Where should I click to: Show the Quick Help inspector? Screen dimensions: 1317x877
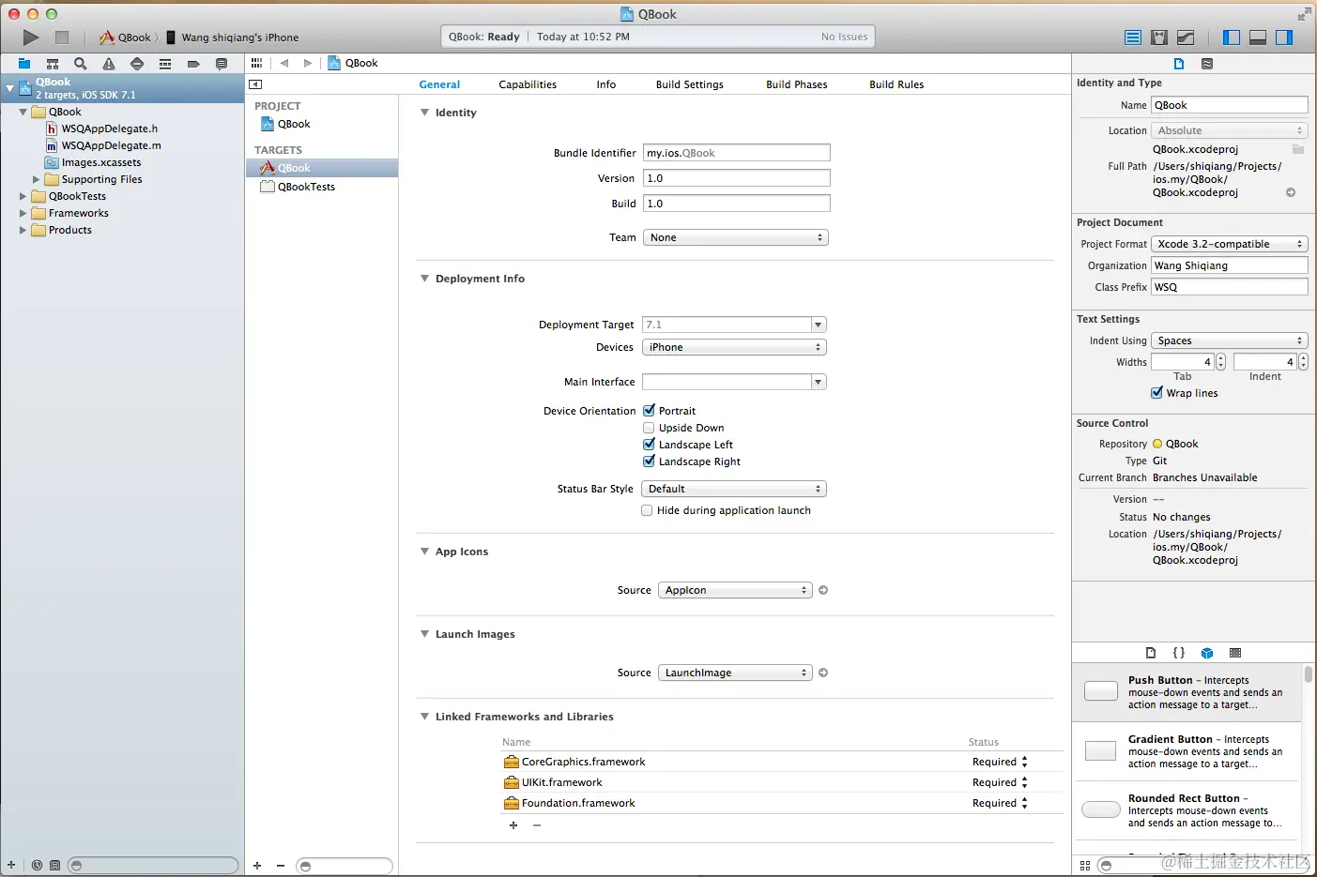[x=1207, y=64]
